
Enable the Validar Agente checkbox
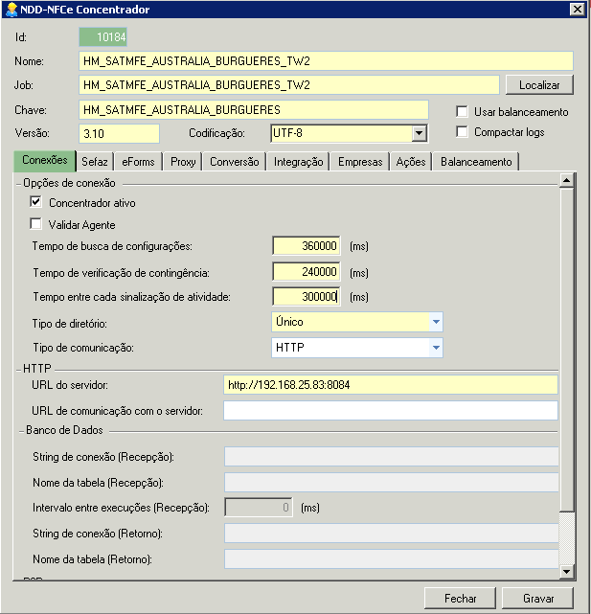tap(36, 224)
